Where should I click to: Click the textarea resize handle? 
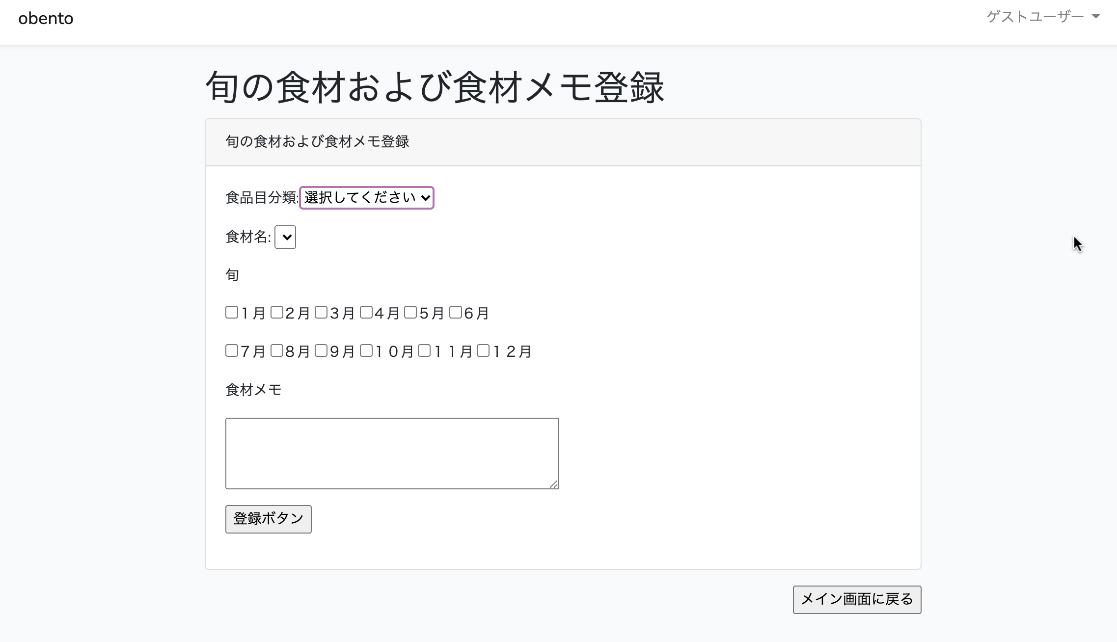pos(554,484)
